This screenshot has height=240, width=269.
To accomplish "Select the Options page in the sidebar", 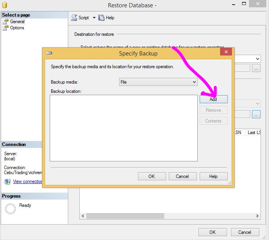I will pos(17,28).
